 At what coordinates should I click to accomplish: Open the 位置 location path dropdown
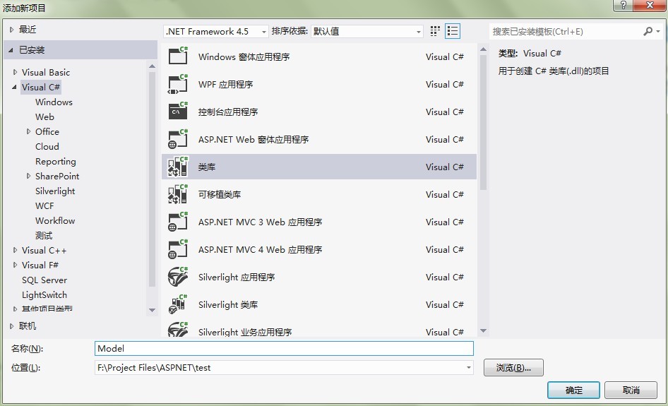click(x=469, y=368)
